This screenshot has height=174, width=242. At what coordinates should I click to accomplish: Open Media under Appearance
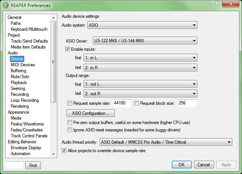[16, 118]
